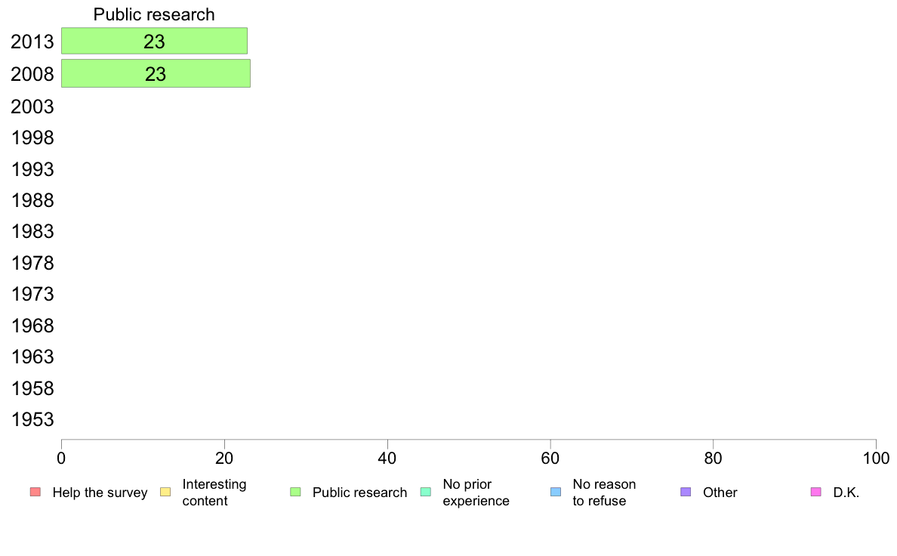Click the Other legend label text

(720, 493)
